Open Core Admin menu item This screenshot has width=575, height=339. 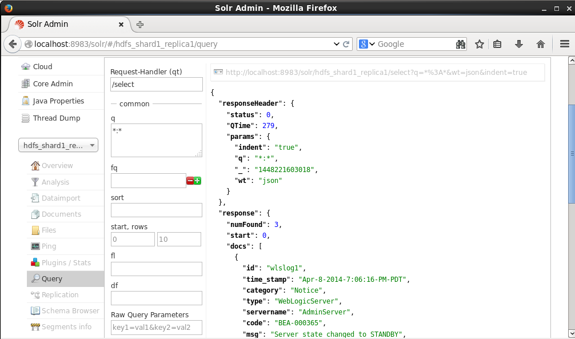pyautogui.click(x=61, y=83)
